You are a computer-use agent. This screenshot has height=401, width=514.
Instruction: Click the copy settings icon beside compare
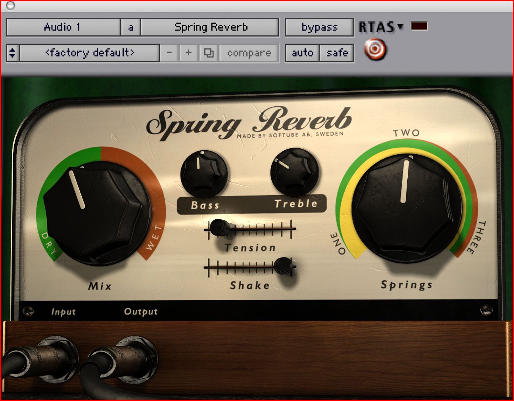click(x=209, y=53)
